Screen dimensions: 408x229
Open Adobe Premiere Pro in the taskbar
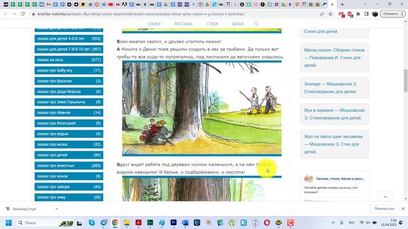pyautogui.click(x=173, y=223)
